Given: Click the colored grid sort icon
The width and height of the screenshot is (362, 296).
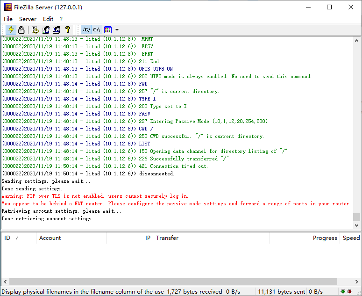Looking at the screenshot, I should point(108,29).
